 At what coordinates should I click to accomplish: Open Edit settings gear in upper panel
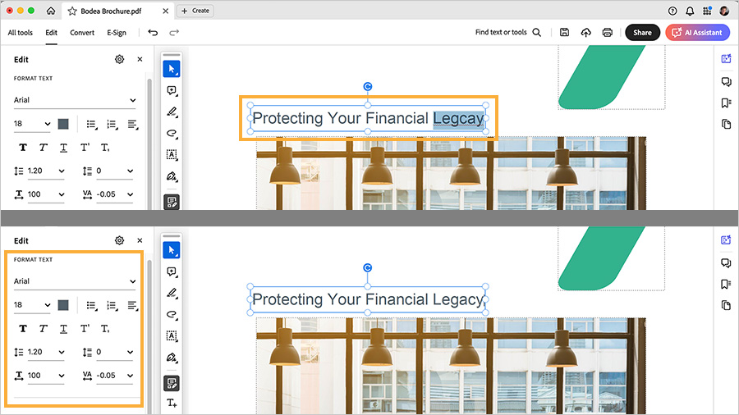pyautogui.click(x=119, y=59)
